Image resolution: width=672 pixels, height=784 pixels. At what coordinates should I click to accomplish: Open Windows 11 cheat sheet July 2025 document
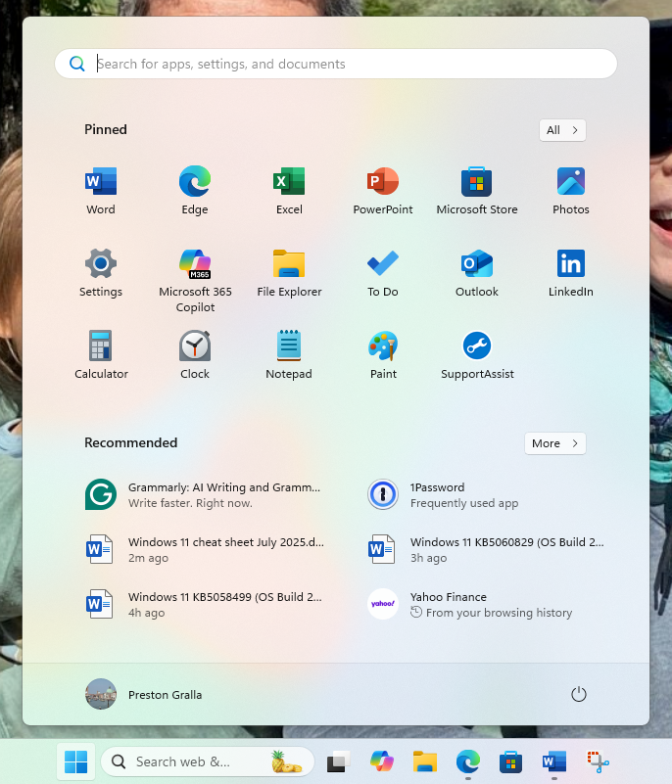203,549
